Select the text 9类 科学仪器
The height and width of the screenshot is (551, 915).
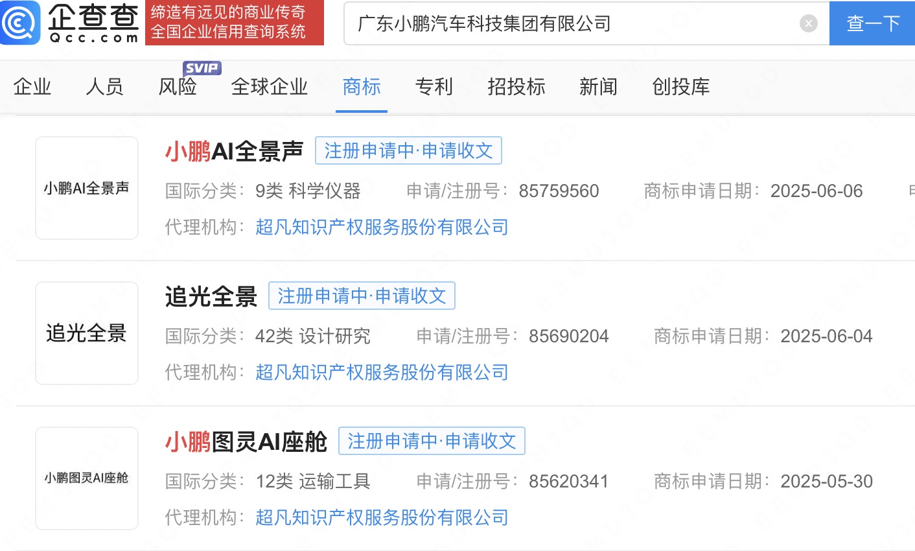[308, 191]
